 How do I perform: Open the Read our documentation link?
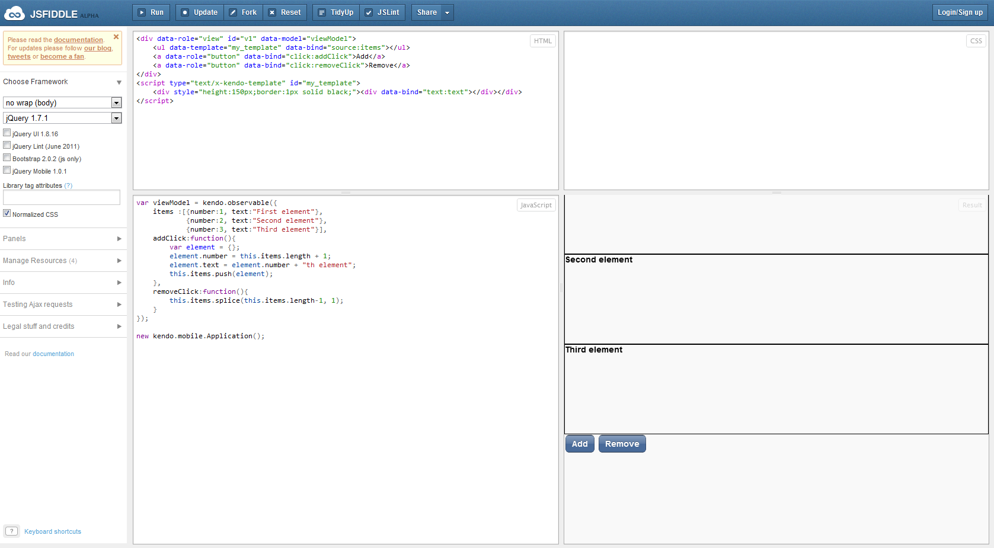coord(53,354)
